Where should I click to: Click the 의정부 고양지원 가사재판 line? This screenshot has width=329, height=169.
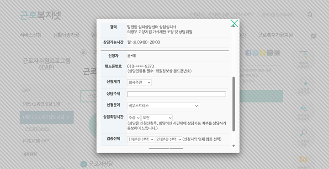pyautogui.click(x=159, y=32)
